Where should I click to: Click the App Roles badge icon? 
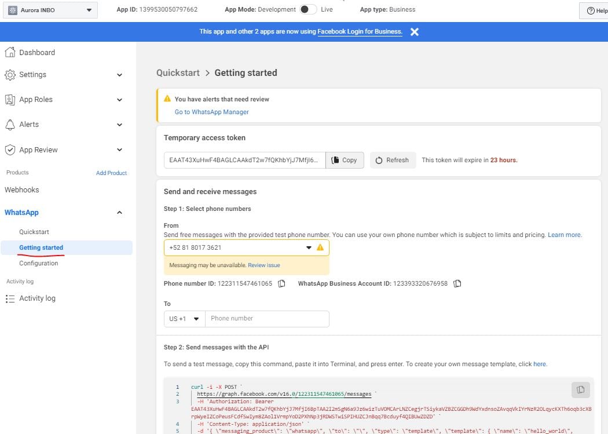pyautogui.click(x=10, y=100)
